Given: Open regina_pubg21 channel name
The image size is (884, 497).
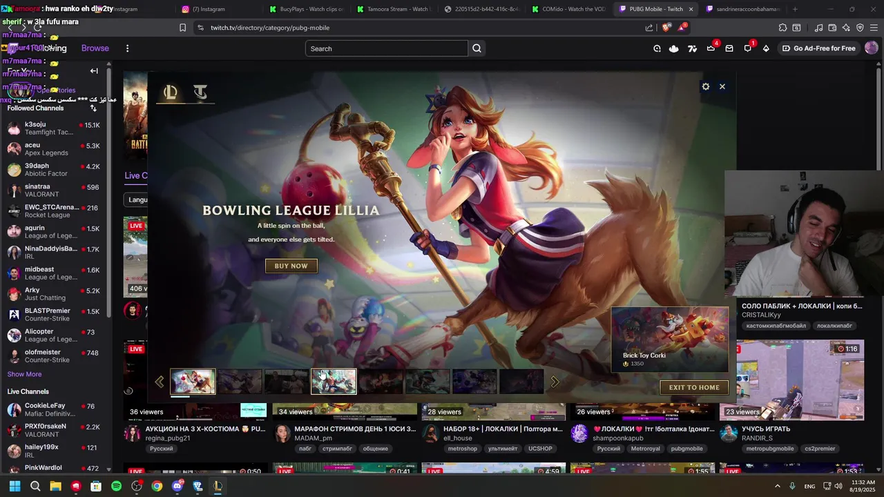Looking at the screenshot, I should coord(168,438).
